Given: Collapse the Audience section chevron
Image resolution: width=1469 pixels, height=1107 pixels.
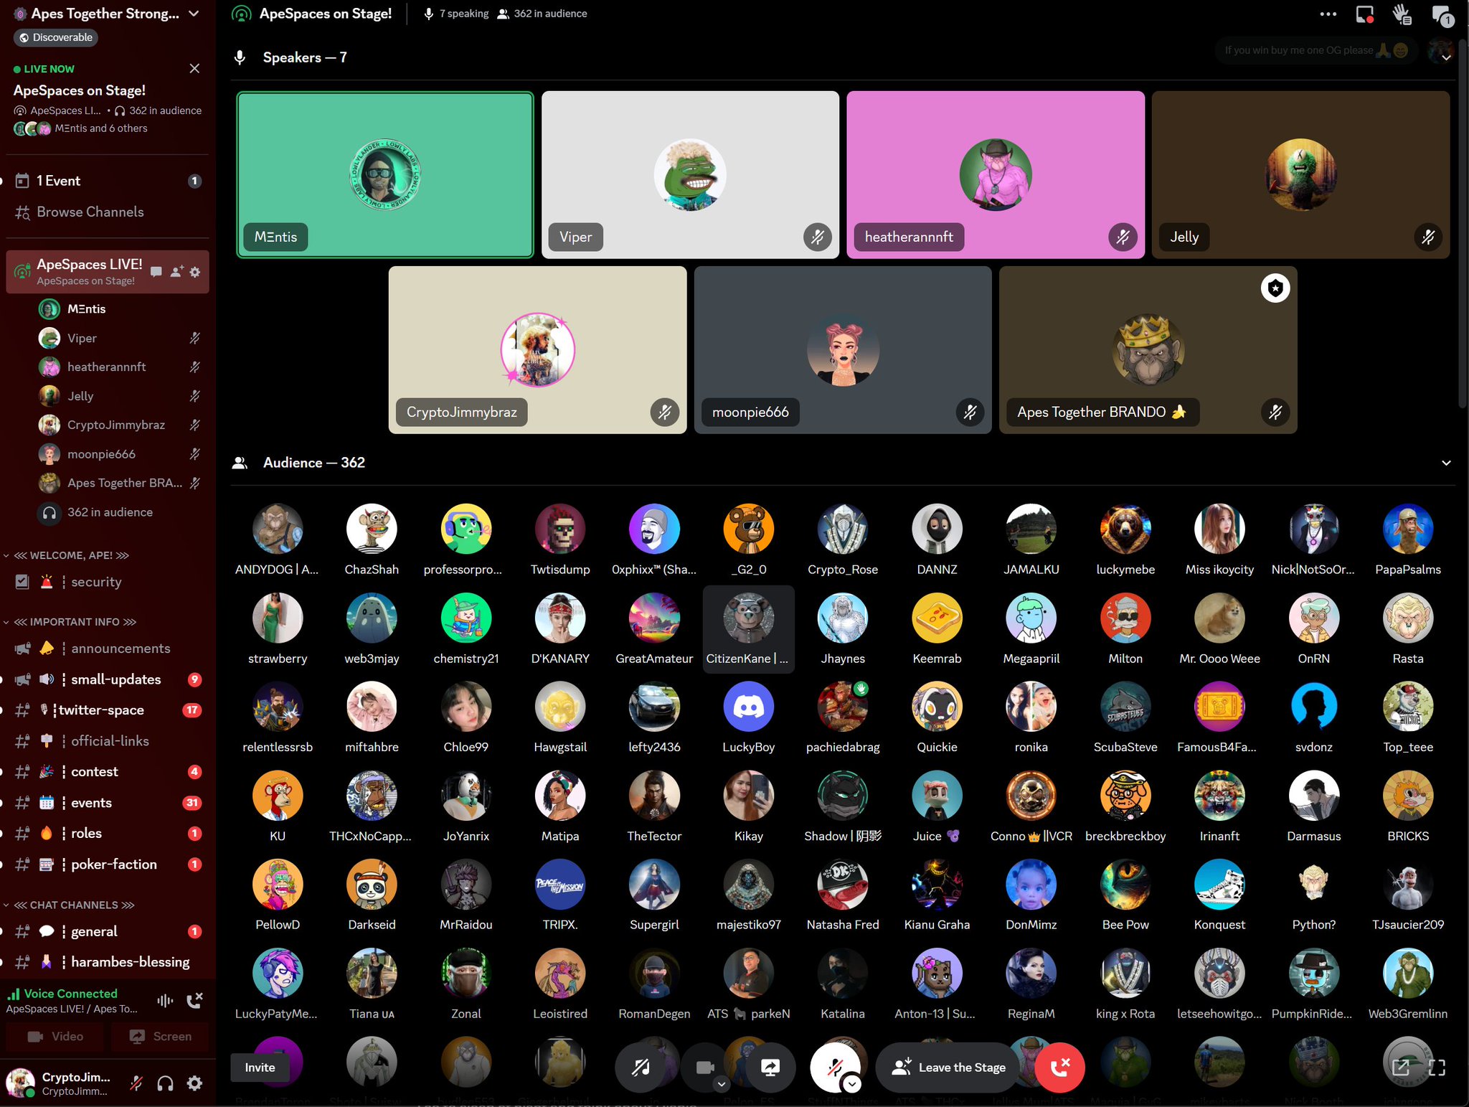Looking at the screenshot, I should click(x=1446, y=463).
